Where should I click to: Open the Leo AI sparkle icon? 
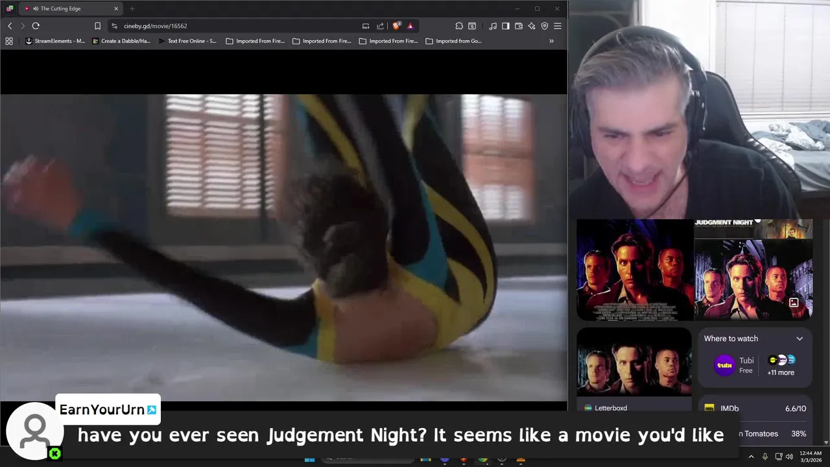532,26
